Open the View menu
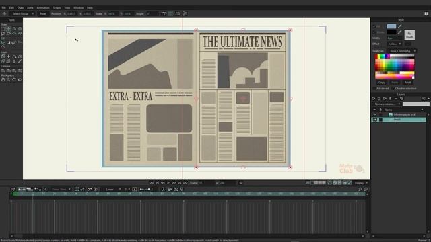431x242 pixels. 67,7
